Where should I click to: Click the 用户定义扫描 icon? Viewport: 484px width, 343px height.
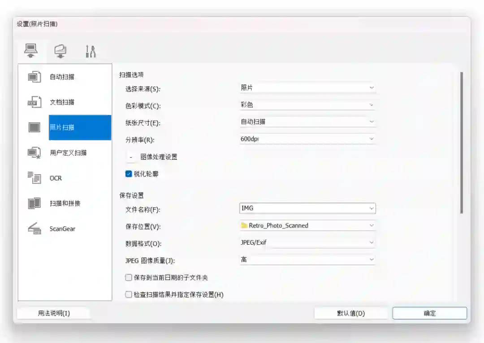tap(34, 153)
